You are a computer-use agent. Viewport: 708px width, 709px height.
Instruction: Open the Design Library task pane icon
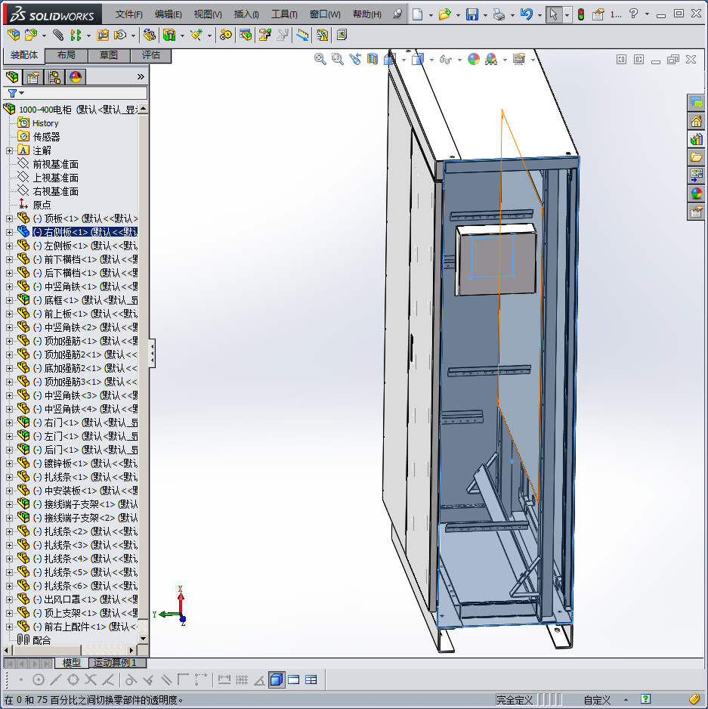[x=696, y=139]
